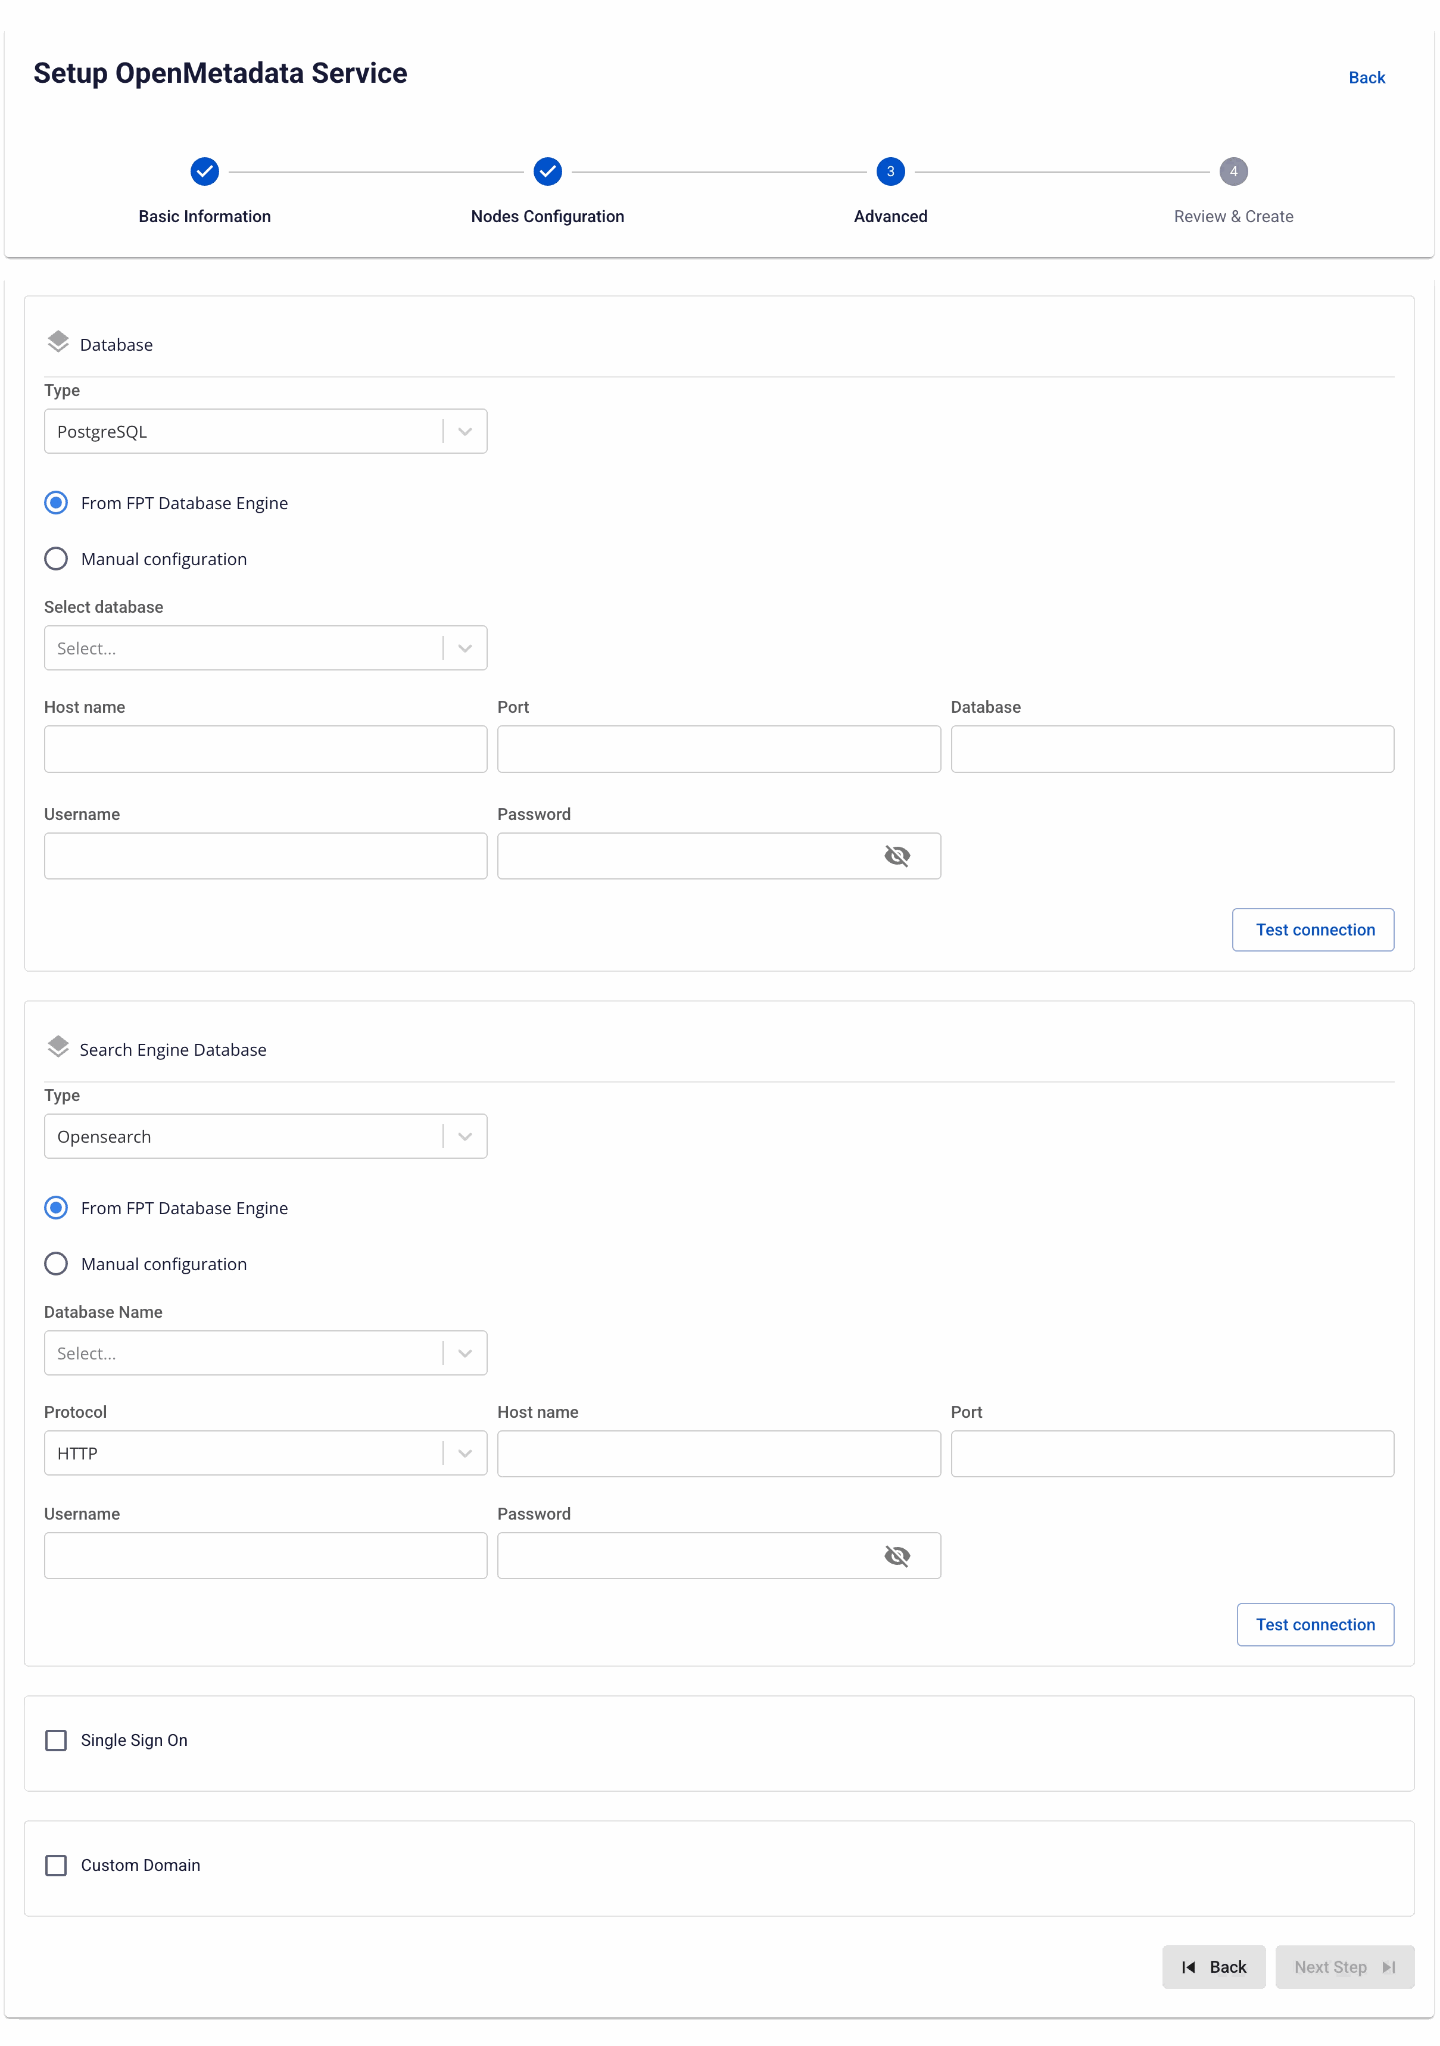Go to the Advanced step label
The width and height of the screenshot is (1440, 2046).
pos(890,217)
